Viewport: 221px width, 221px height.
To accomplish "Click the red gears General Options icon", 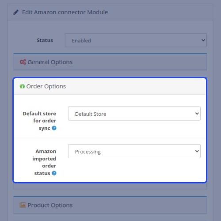I will coord(23,62).
